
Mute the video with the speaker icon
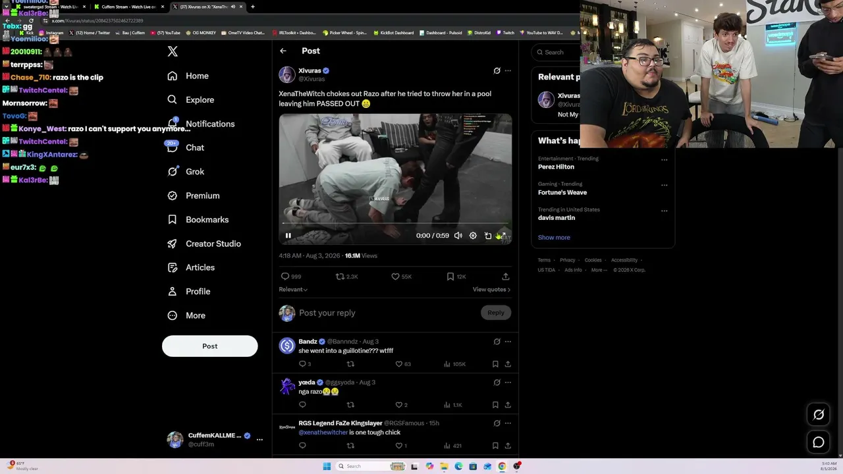pyautogui.click(x=458, y=236)
